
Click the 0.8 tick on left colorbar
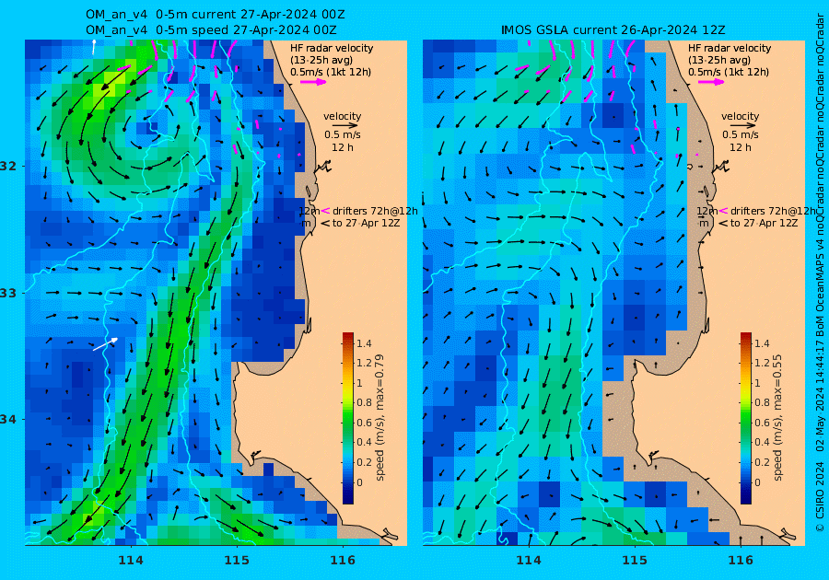(x=364, y=402)
